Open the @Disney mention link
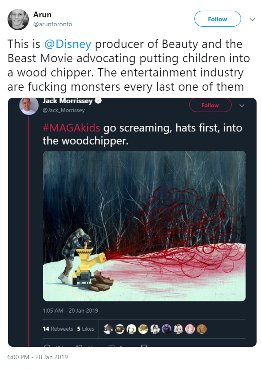 coord(67,44)
